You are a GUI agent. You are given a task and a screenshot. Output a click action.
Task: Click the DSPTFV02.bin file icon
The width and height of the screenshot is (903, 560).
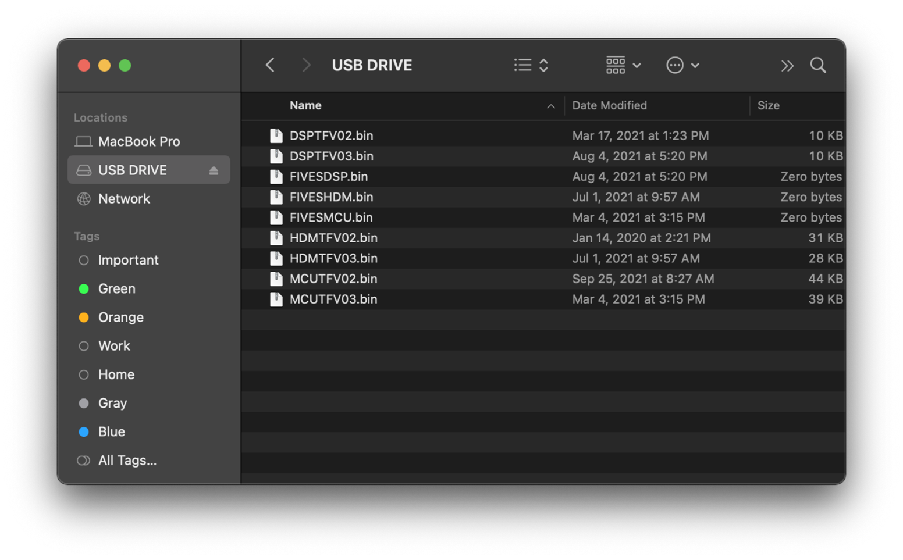276,135
